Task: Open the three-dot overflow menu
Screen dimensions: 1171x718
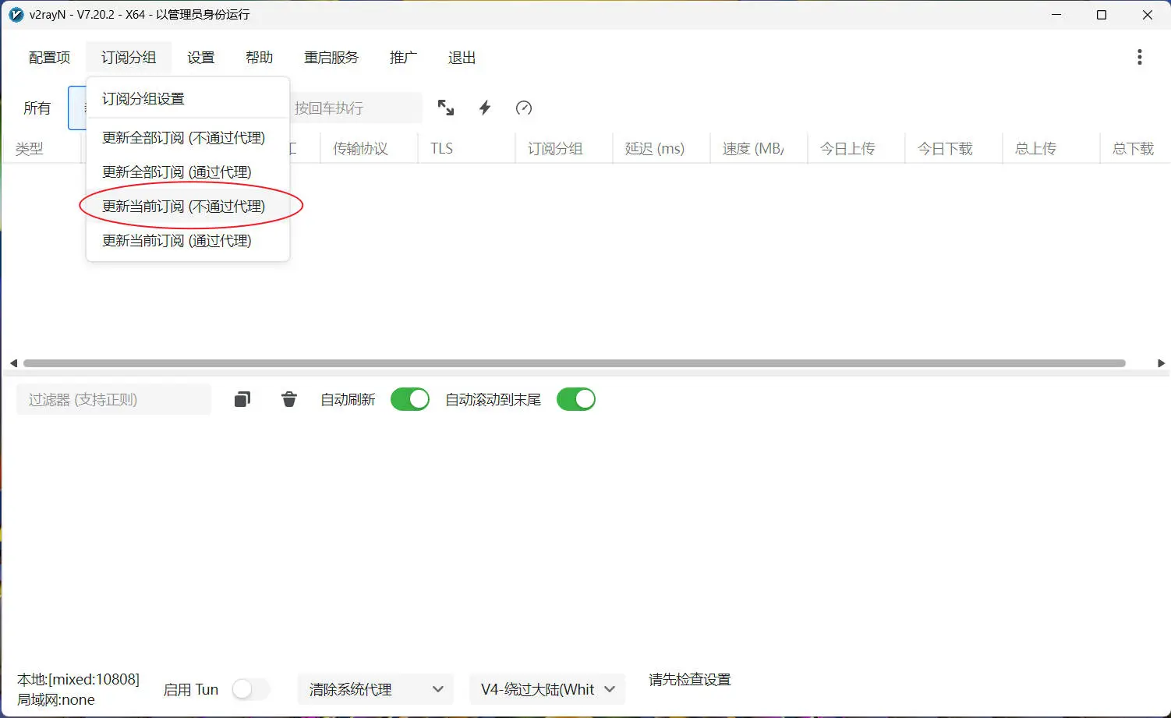Action: [1139, 57]
